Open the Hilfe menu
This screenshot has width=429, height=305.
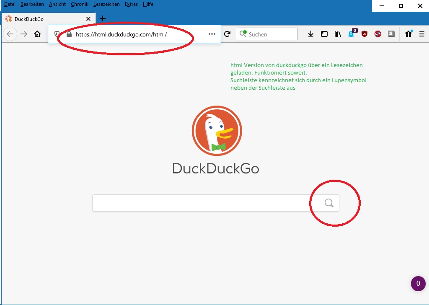tap(148, 4)
